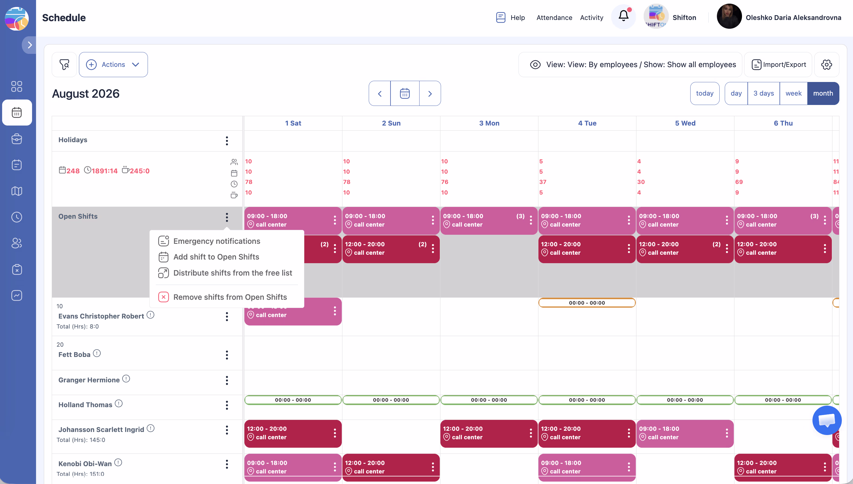This screenshot has height=484, width=853.
Task: Click the notification bell icon
Action: tap(623, 17)
